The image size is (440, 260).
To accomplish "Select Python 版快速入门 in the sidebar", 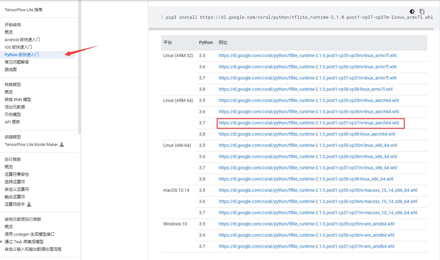I will tap(22, 55).
